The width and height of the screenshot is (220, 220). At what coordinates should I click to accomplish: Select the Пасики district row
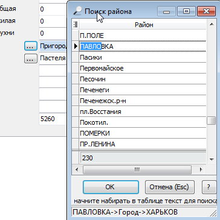tap(143, 57)
